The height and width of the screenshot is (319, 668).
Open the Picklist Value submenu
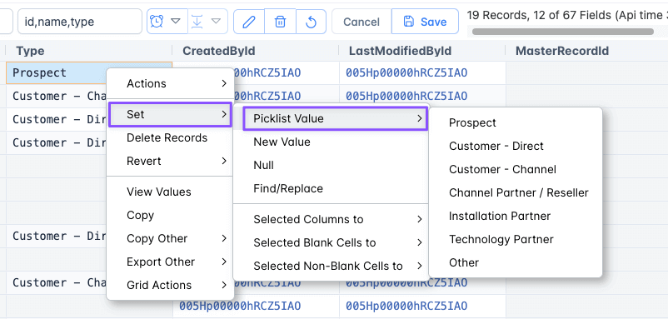pyautogui.click(x=335, y=118)
